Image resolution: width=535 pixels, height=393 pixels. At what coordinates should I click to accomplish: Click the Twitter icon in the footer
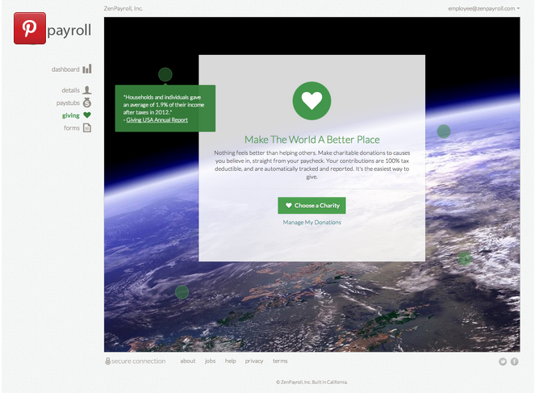coord(503,362)
